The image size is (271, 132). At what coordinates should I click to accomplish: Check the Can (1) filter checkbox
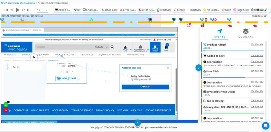coord(10,67)
